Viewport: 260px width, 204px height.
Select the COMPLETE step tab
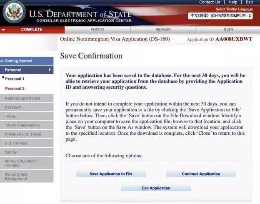[32, 30]
